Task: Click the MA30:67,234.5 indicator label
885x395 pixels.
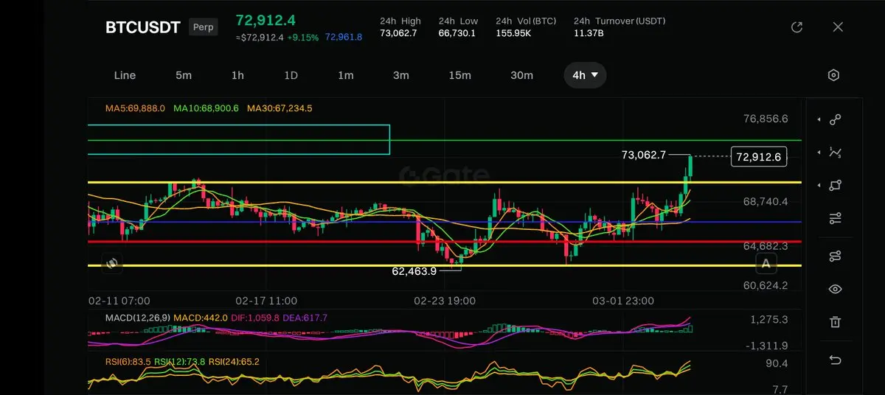Action: [280, 108]
